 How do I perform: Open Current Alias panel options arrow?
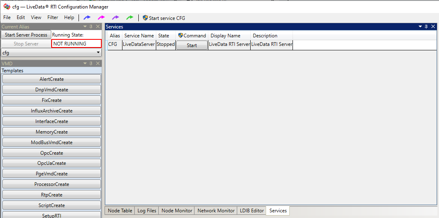pyautogui.click(x=85, y=26)
